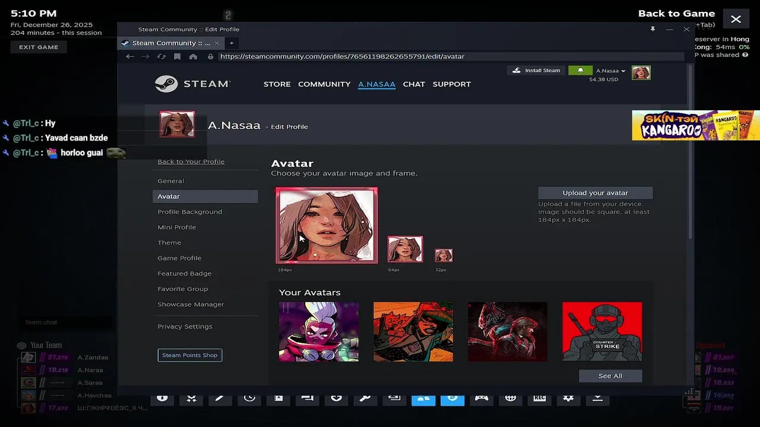Click the Back to Your Profile link

click(191, 161)
